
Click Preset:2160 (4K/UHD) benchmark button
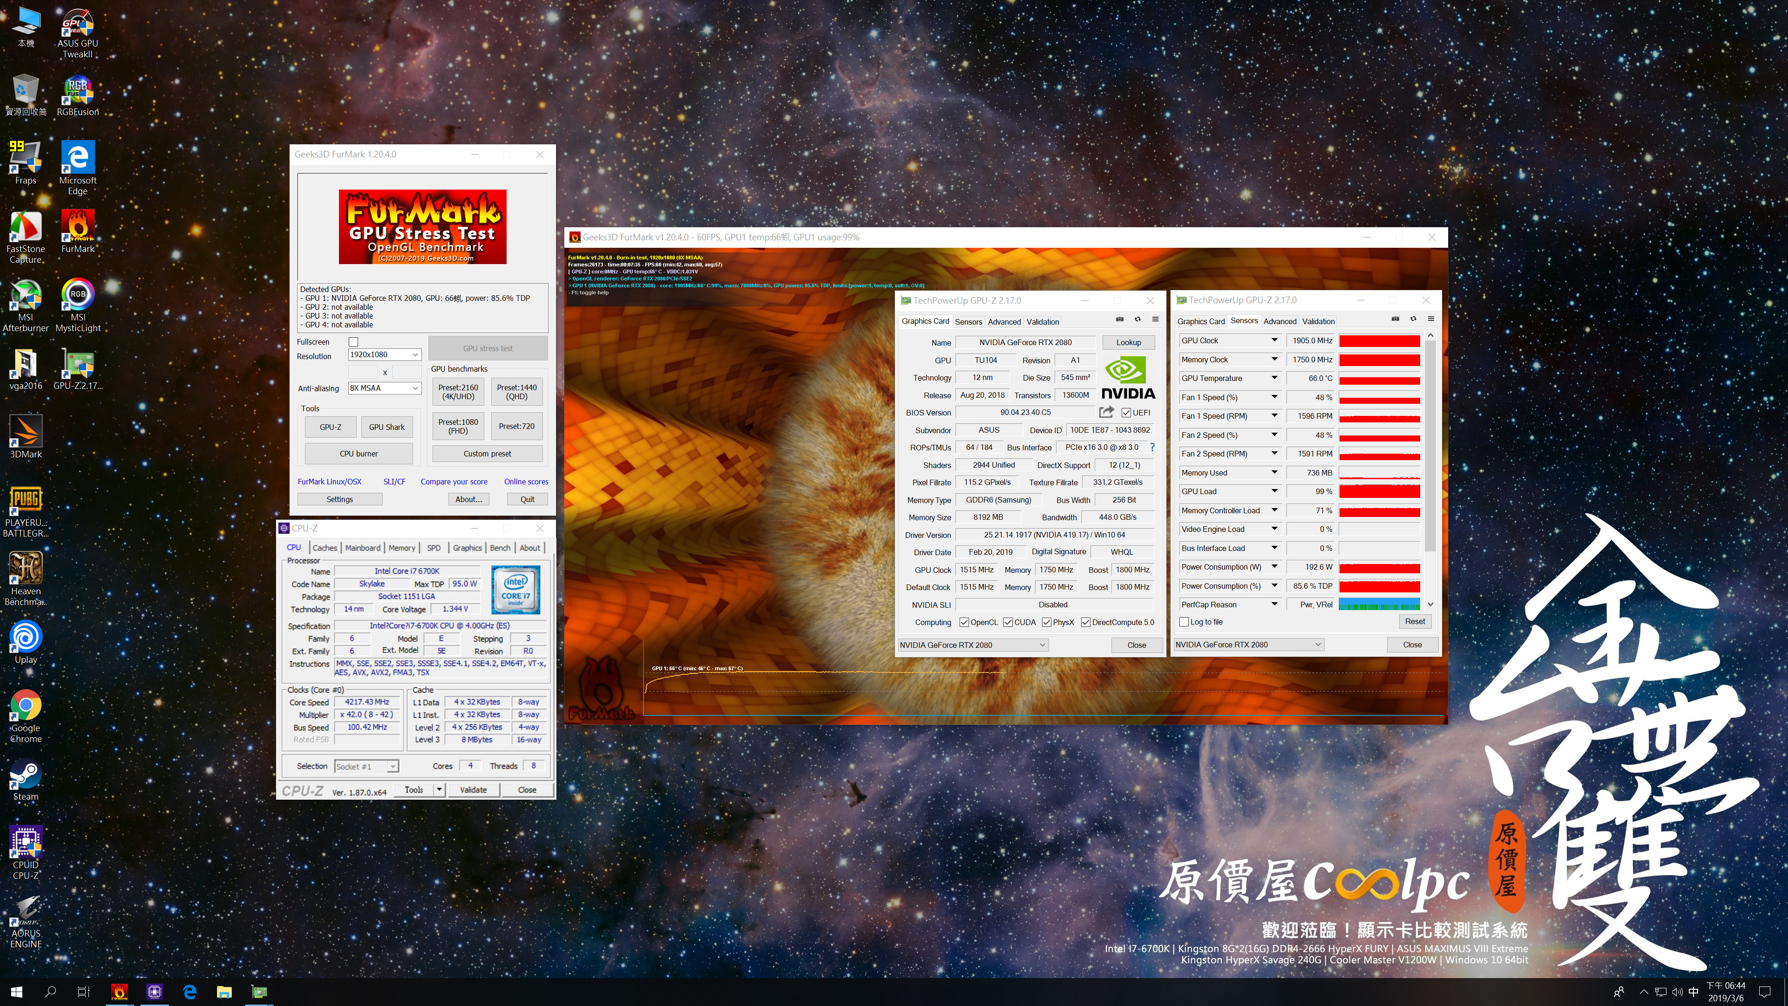tap(458, 392)
